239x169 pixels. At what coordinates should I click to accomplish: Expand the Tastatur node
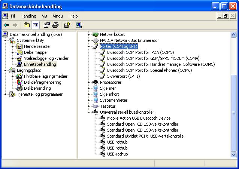88,106
